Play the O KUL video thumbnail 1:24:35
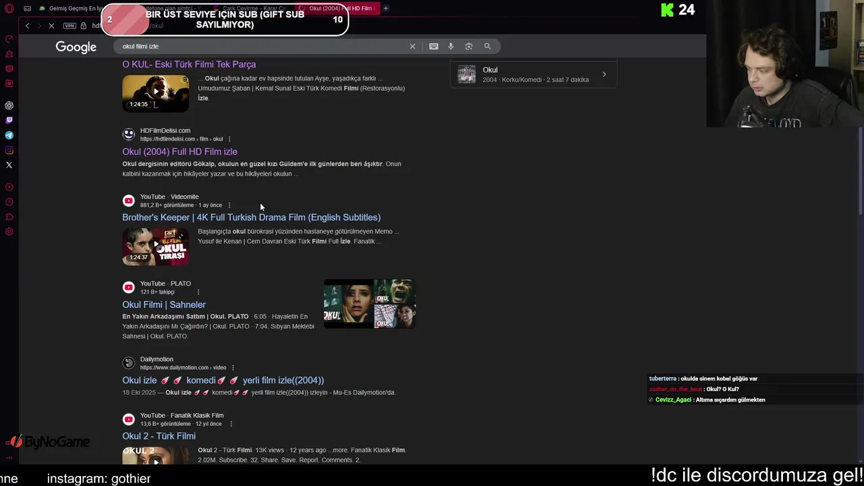Viewport: 864px width, 486px height. pos(156,93)
